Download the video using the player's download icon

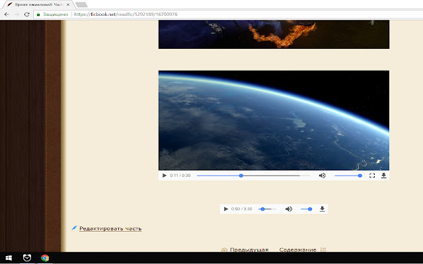pos(383,176)
